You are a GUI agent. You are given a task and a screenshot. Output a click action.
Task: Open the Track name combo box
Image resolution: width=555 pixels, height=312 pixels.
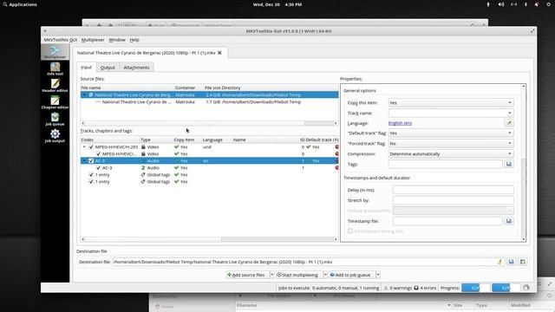(451, 113)
